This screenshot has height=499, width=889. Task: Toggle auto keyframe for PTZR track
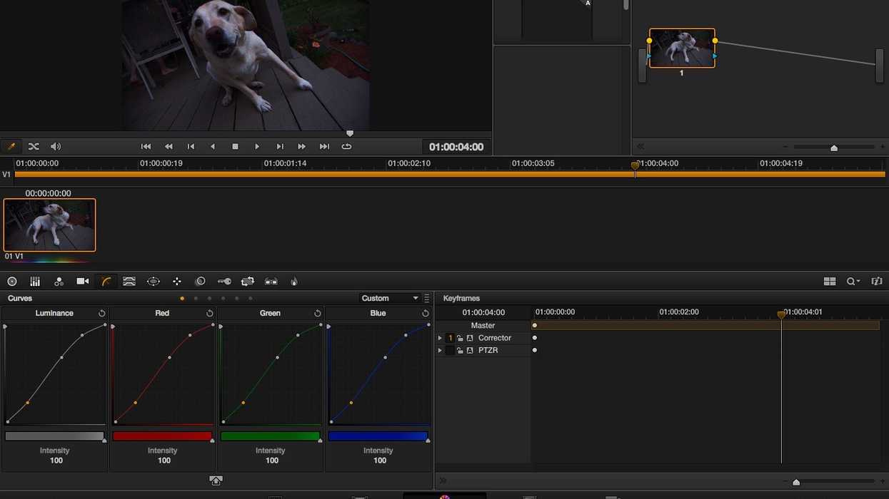coord(470,351)
